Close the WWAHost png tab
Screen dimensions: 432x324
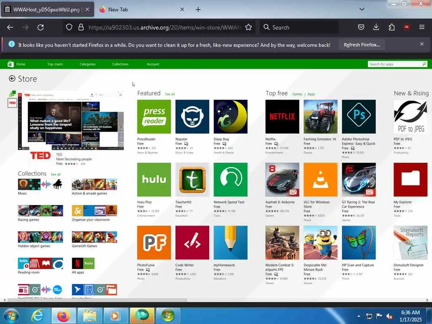point(87,9)
